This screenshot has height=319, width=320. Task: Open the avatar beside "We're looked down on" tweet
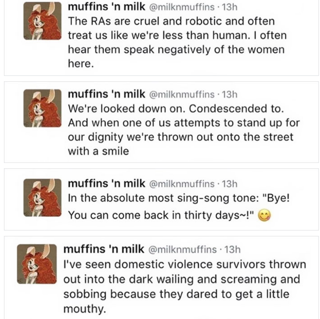(40, 108)
